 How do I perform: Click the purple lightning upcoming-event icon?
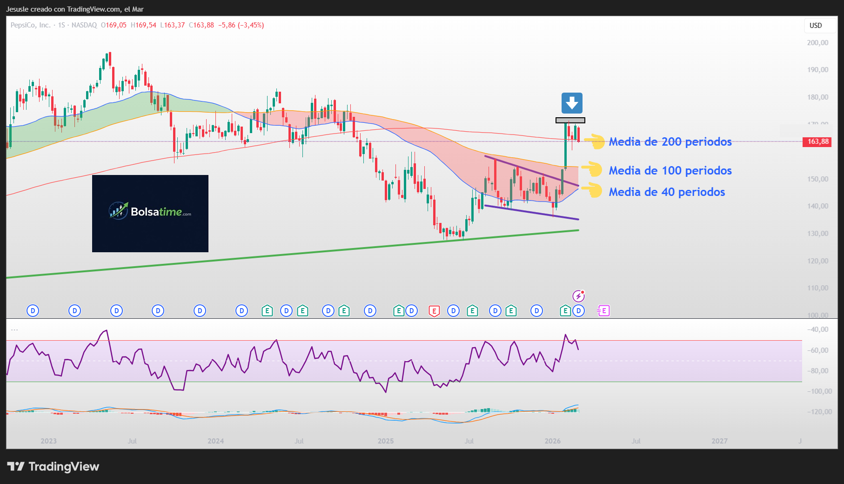tap(578, 296)
